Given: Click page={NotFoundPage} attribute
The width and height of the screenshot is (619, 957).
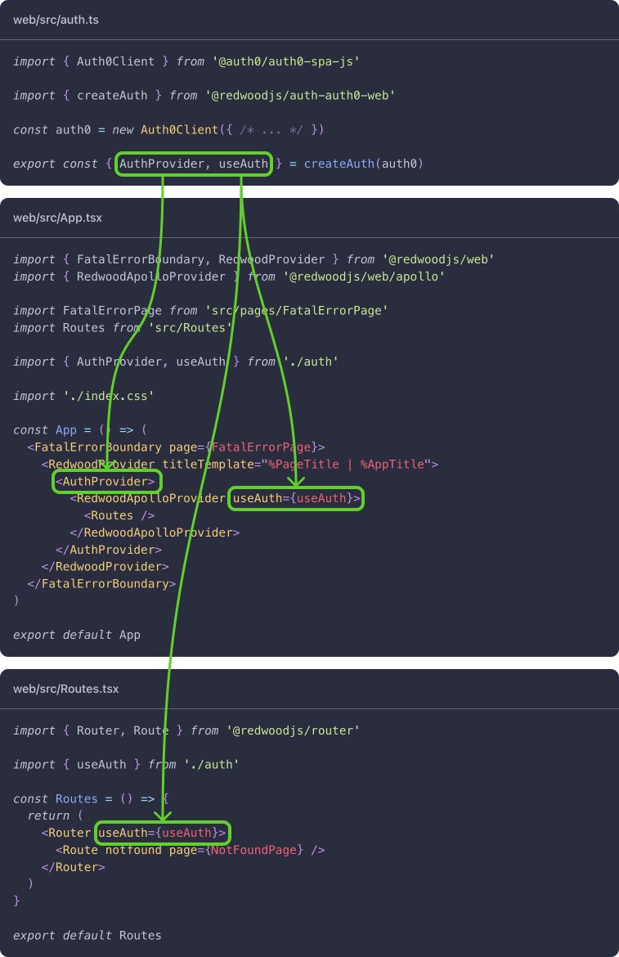Looking at the screenshot, I should pyautogui.click(x=236, y=850).
